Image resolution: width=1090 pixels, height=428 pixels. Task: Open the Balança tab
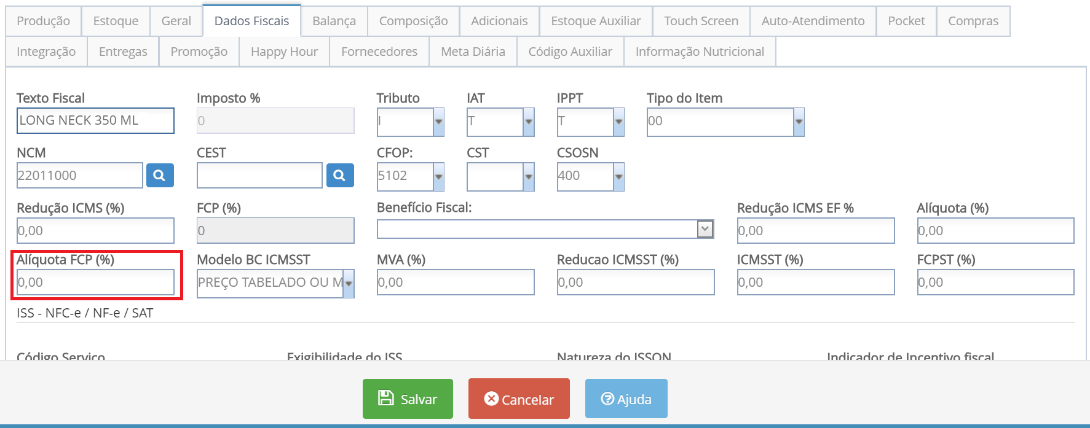coord(334,21)
